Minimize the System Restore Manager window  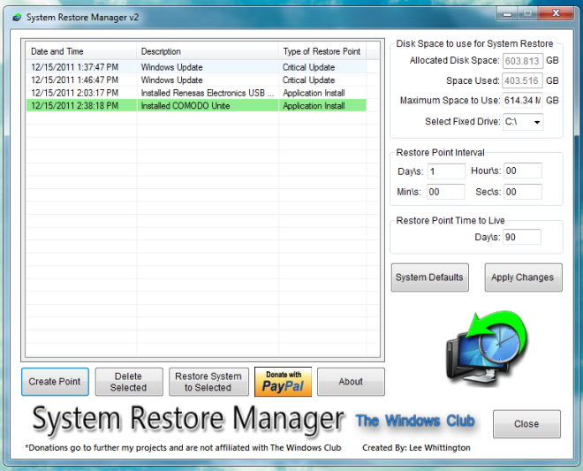[507, 14]
